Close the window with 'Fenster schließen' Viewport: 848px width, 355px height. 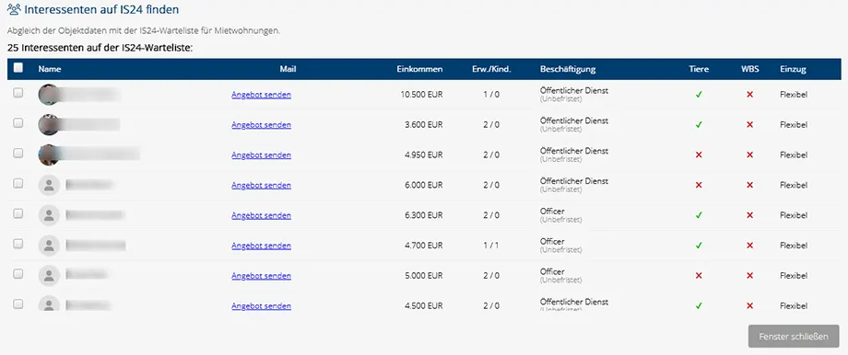tap(794, 336)
